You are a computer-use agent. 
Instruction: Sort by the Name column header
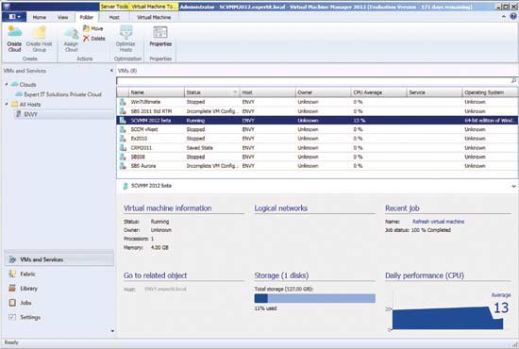tap(157, 92)
